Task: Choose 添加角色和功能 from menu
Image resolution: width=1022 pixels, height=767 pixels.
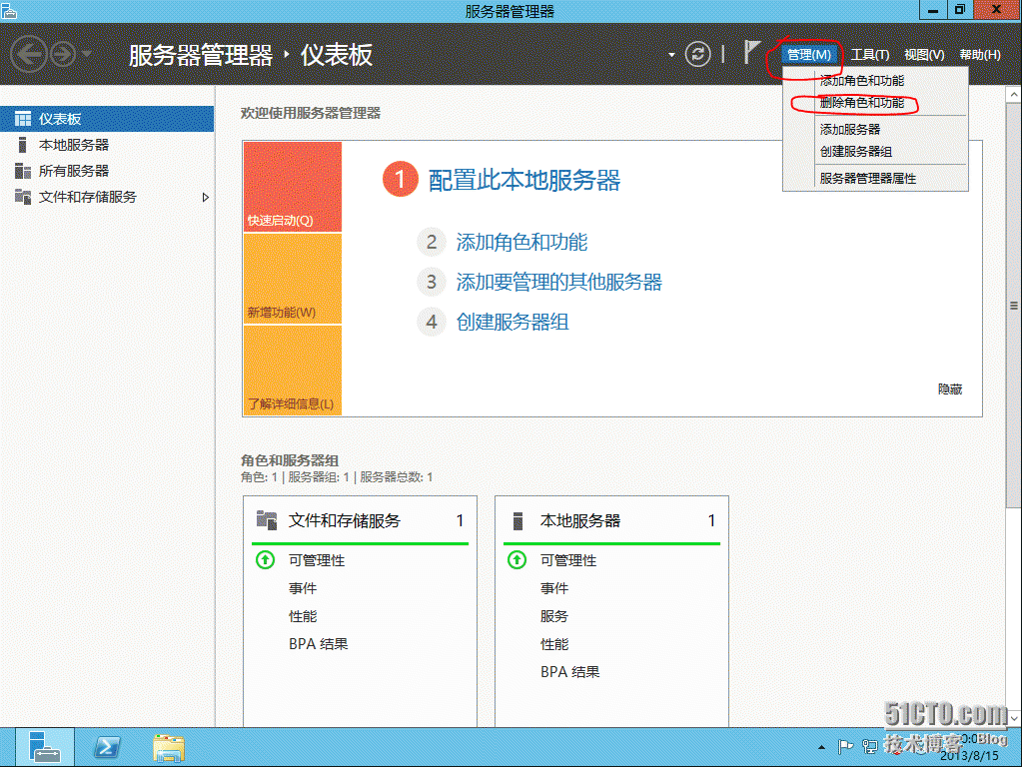Action: point(875,81)
